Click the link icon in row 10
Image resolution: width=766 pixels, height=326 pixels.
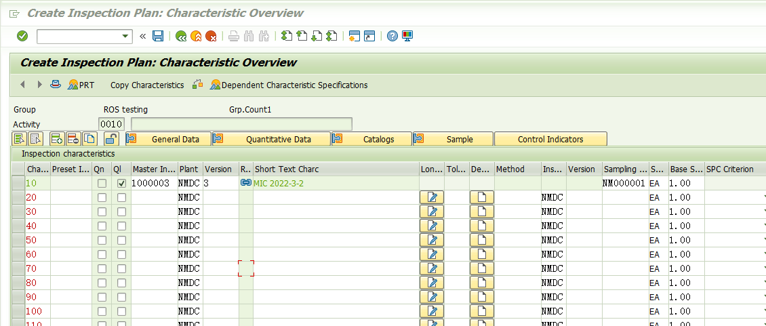(245, 183)
